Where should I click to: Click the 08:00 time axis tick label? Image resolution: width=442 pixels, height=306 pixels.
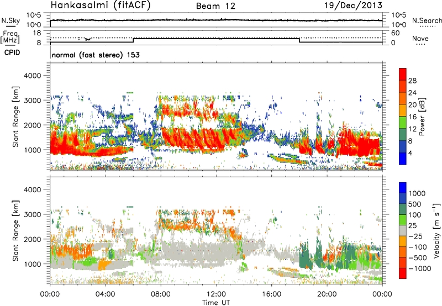[x=160, y=294]
